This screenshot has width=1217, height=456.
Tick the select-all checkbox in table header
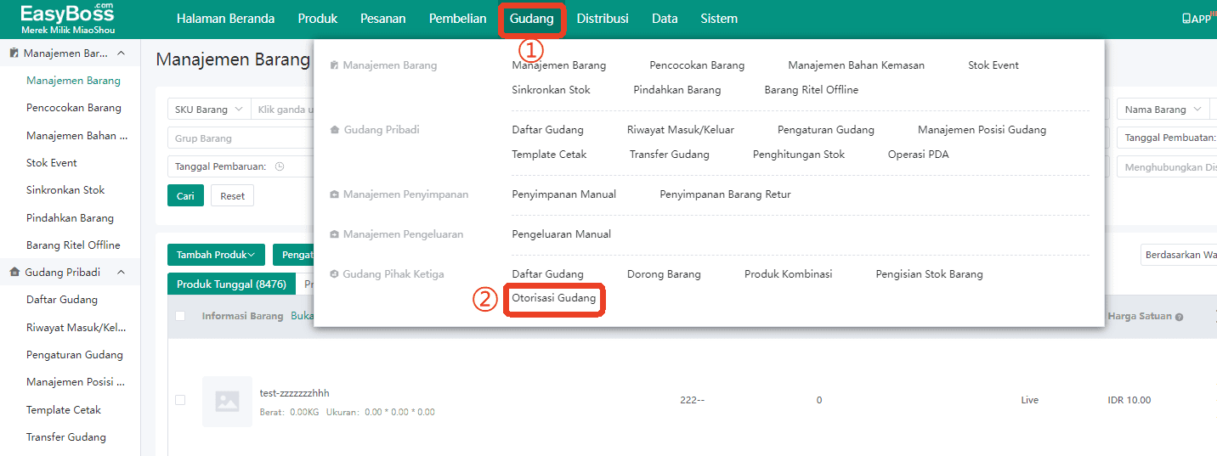click(x=180, y=316)
